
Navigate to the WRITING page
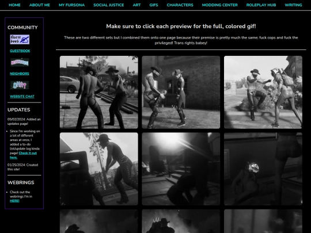tap(293, 5)
